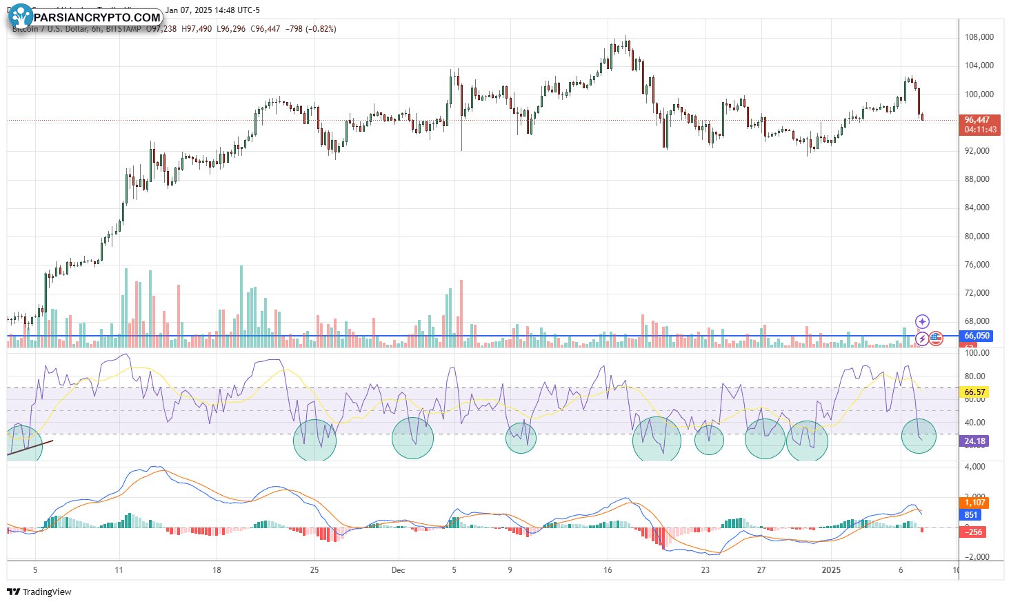Click the 23 date label on time axis
Image resolution: width=1011 pixels, height=604 pixels.
[x=705, y=570]
